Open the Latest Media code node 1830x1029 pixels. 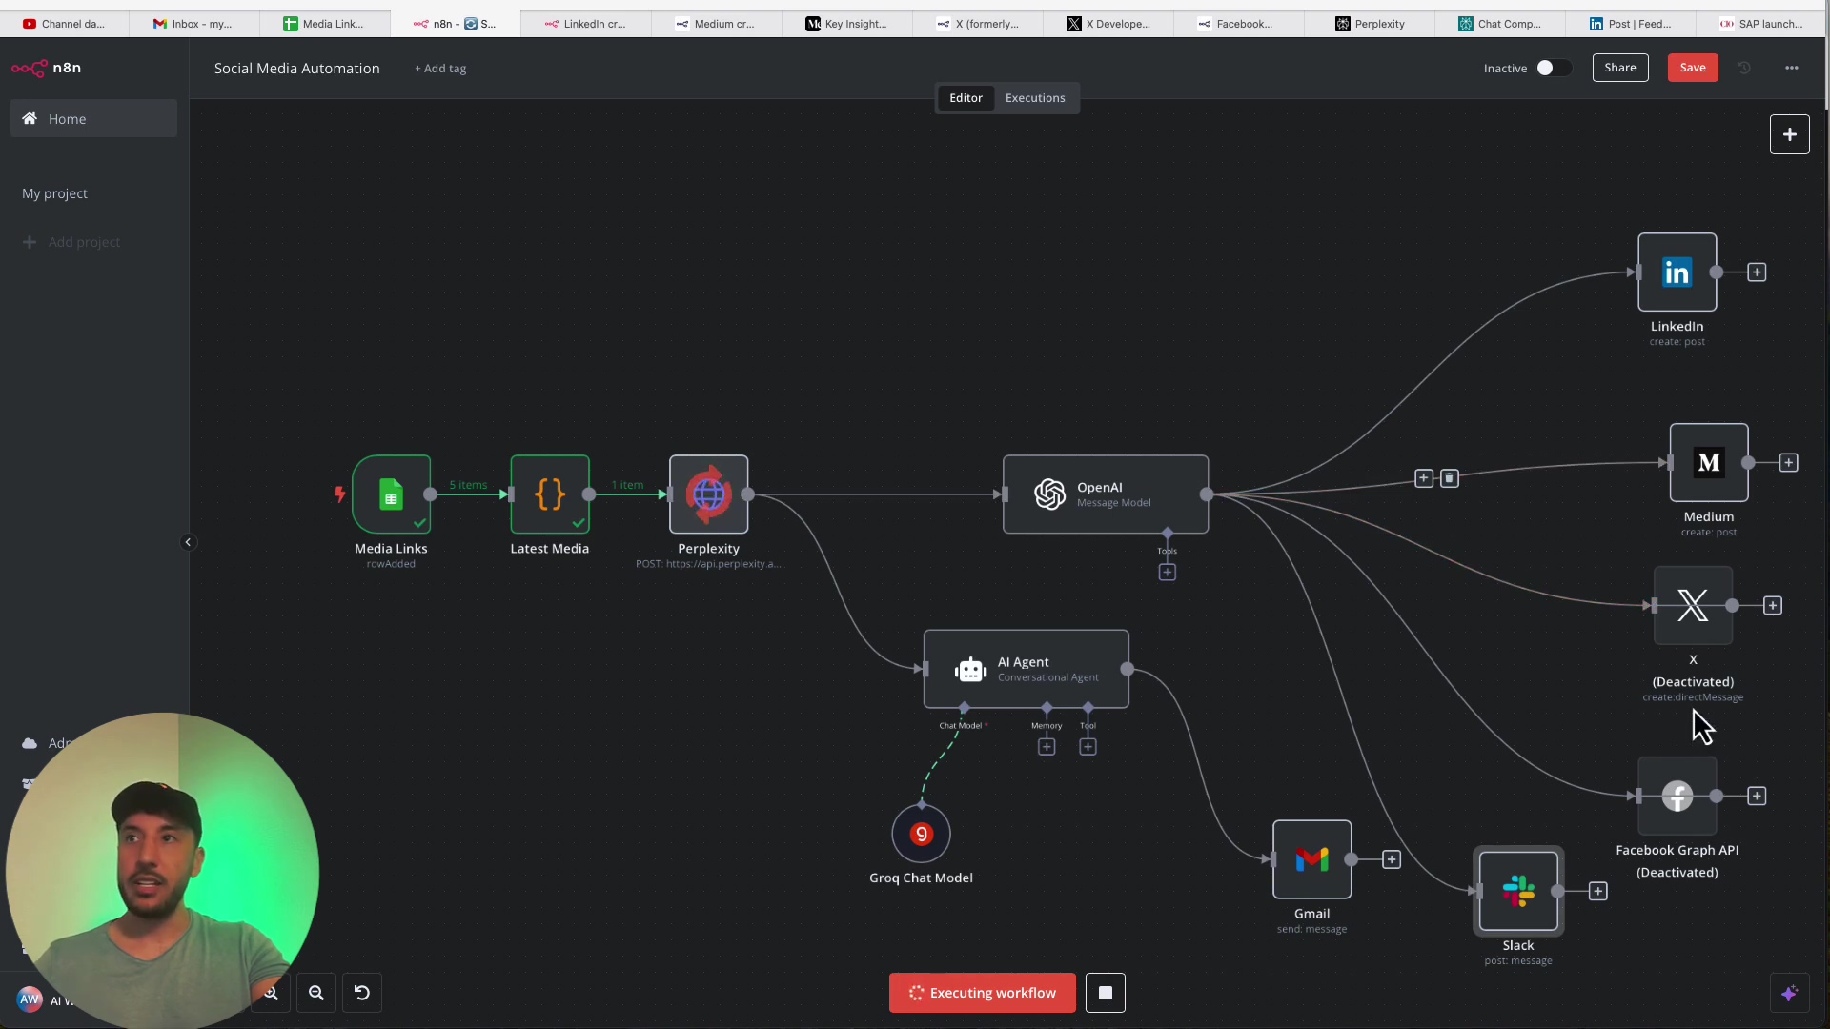point(550,494)
